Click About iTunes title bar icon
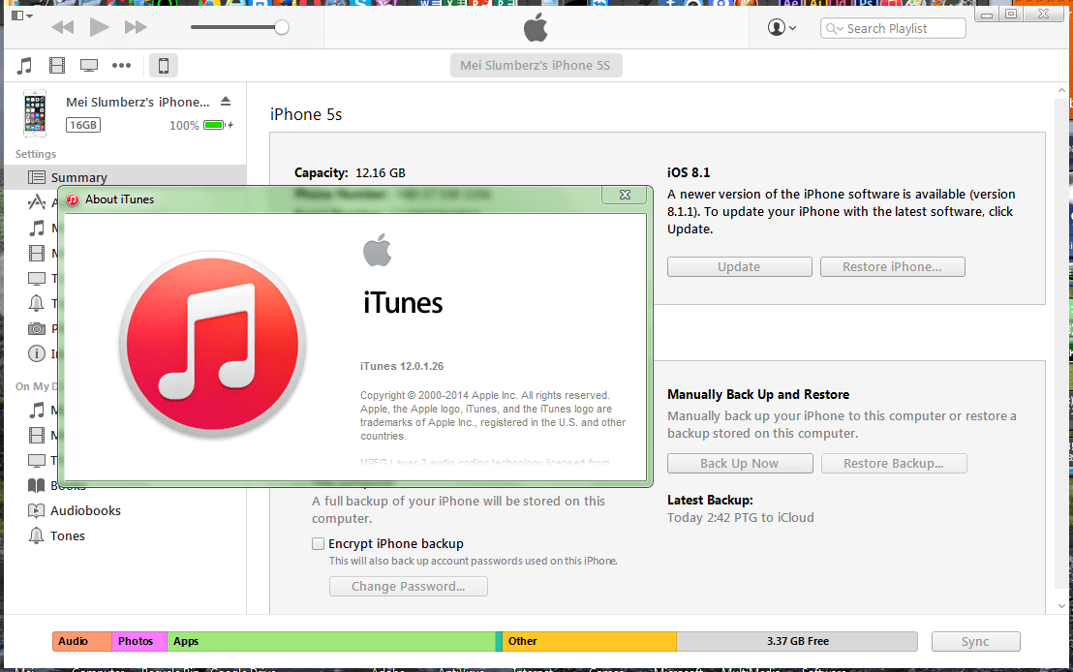 click(74, 199)
